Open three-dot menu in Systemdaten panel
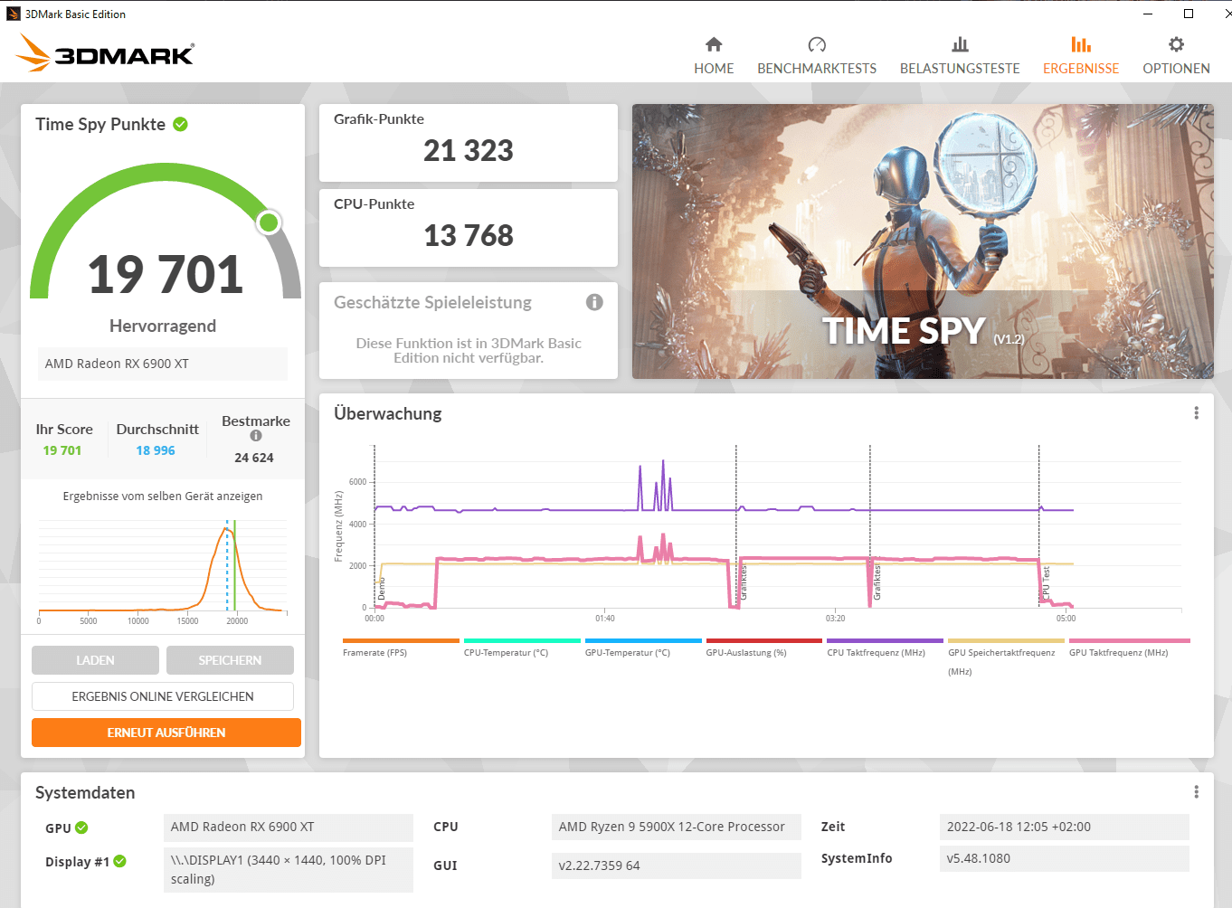This screenshot has height=908, width=1232. point(1196,792)
